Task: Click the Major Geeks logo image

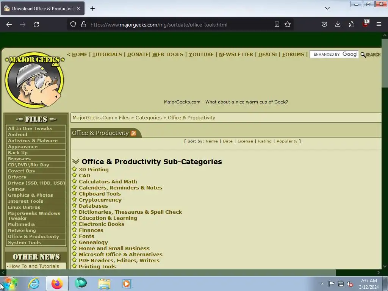Action: point(34,80)
